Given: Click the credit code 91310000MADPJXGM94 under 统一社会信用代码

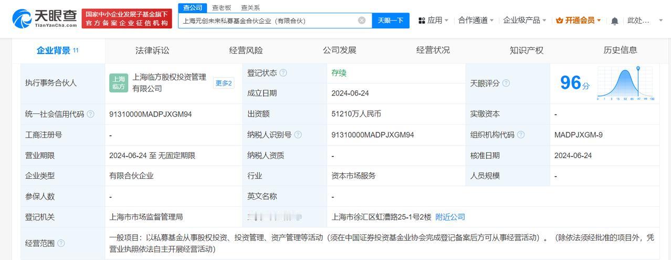Looking at the screenshot, I should click(150, 114).
